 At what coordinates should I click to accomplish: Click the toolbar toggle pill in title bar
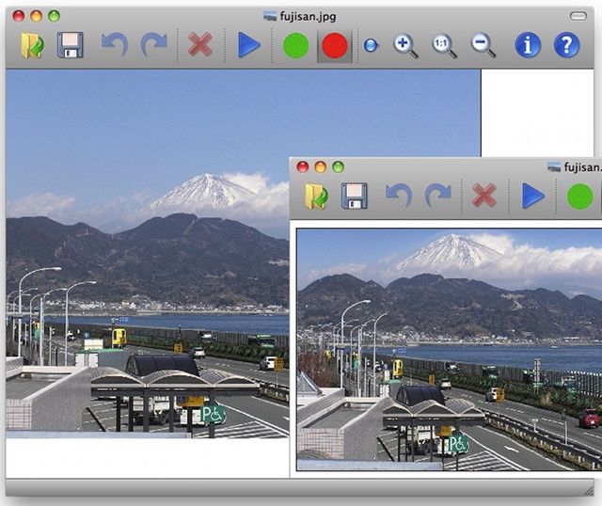coord(578,16)
